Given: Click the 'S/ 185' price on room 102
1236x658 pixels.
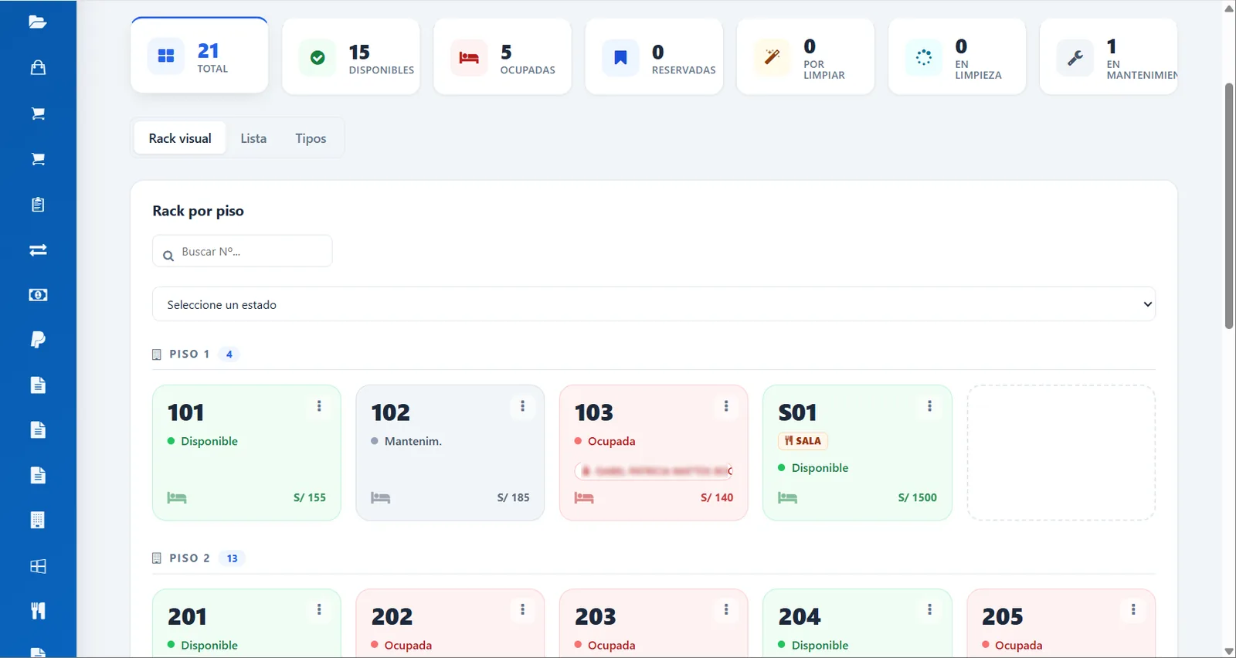Looking at the screenshot, I should point(514,497).
